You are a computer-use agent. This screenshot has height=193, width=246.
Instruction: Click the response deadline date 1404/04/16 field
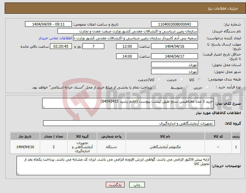(x=174, y=46)
